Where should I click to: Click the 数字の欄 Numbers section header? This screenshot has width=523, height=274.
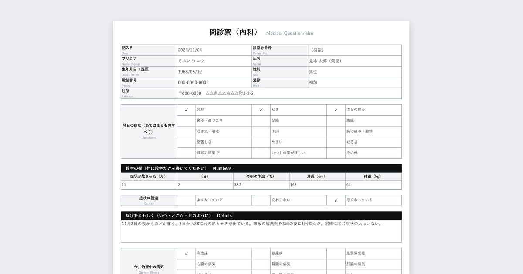coord(261,168)
